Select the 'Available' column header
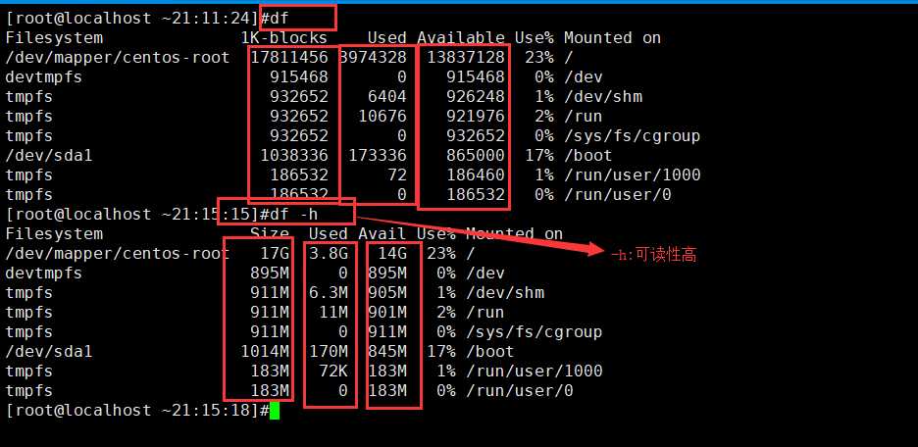This screenshot has width=918, height=447. point(461,38)
